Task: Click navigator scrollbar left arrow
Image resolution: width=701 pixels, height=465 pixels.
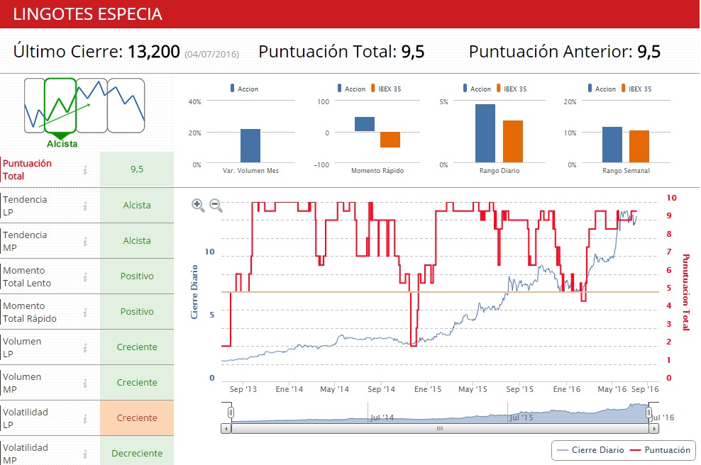Action: click(226, 429)
